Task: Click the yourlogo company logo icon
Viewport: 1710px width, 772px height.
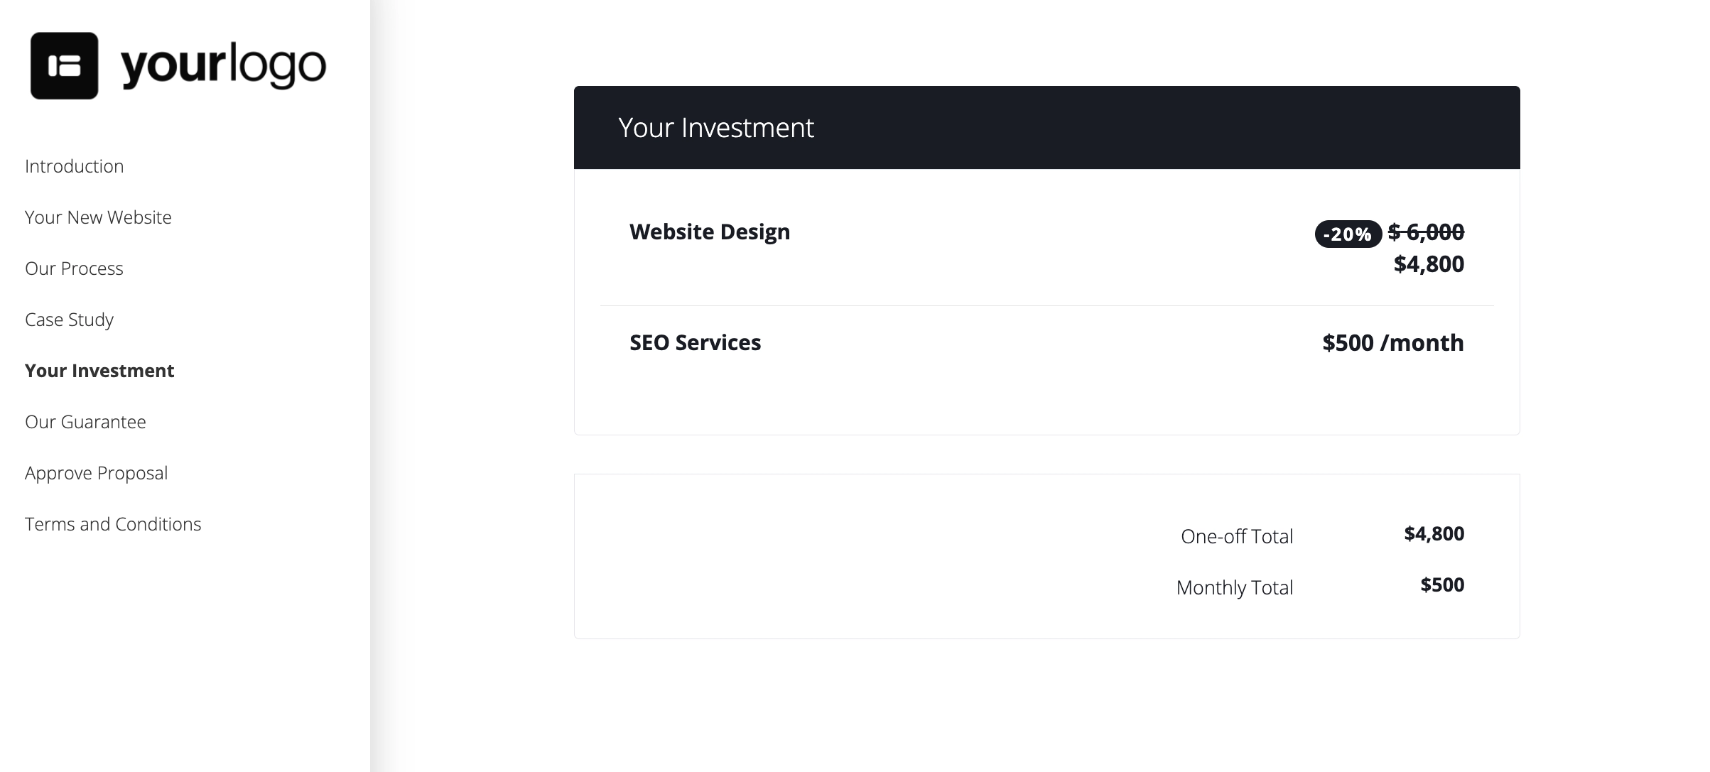Action: click(64, 64)
